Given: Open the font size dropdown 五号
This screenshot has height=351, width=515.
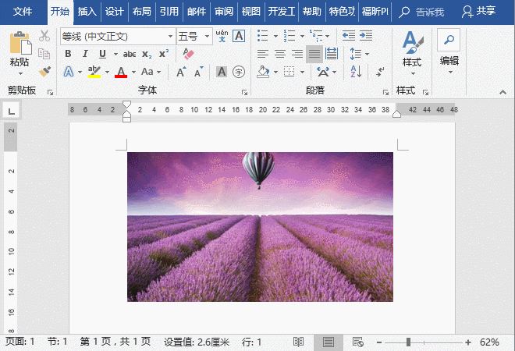Looking at the screenshot, I should tap(207, 36).
